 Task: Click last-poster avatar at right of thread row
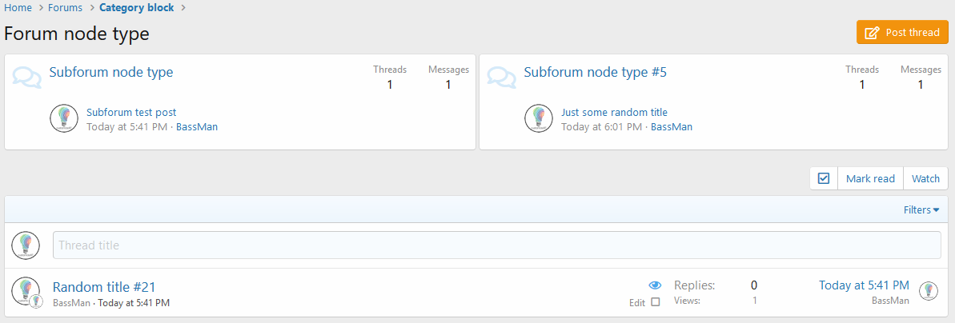(x=928, y=291)
